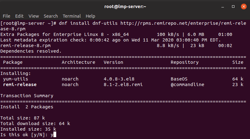Click the bold 'remi-release' package name
The image size is (250, 139).
(20, 85)
